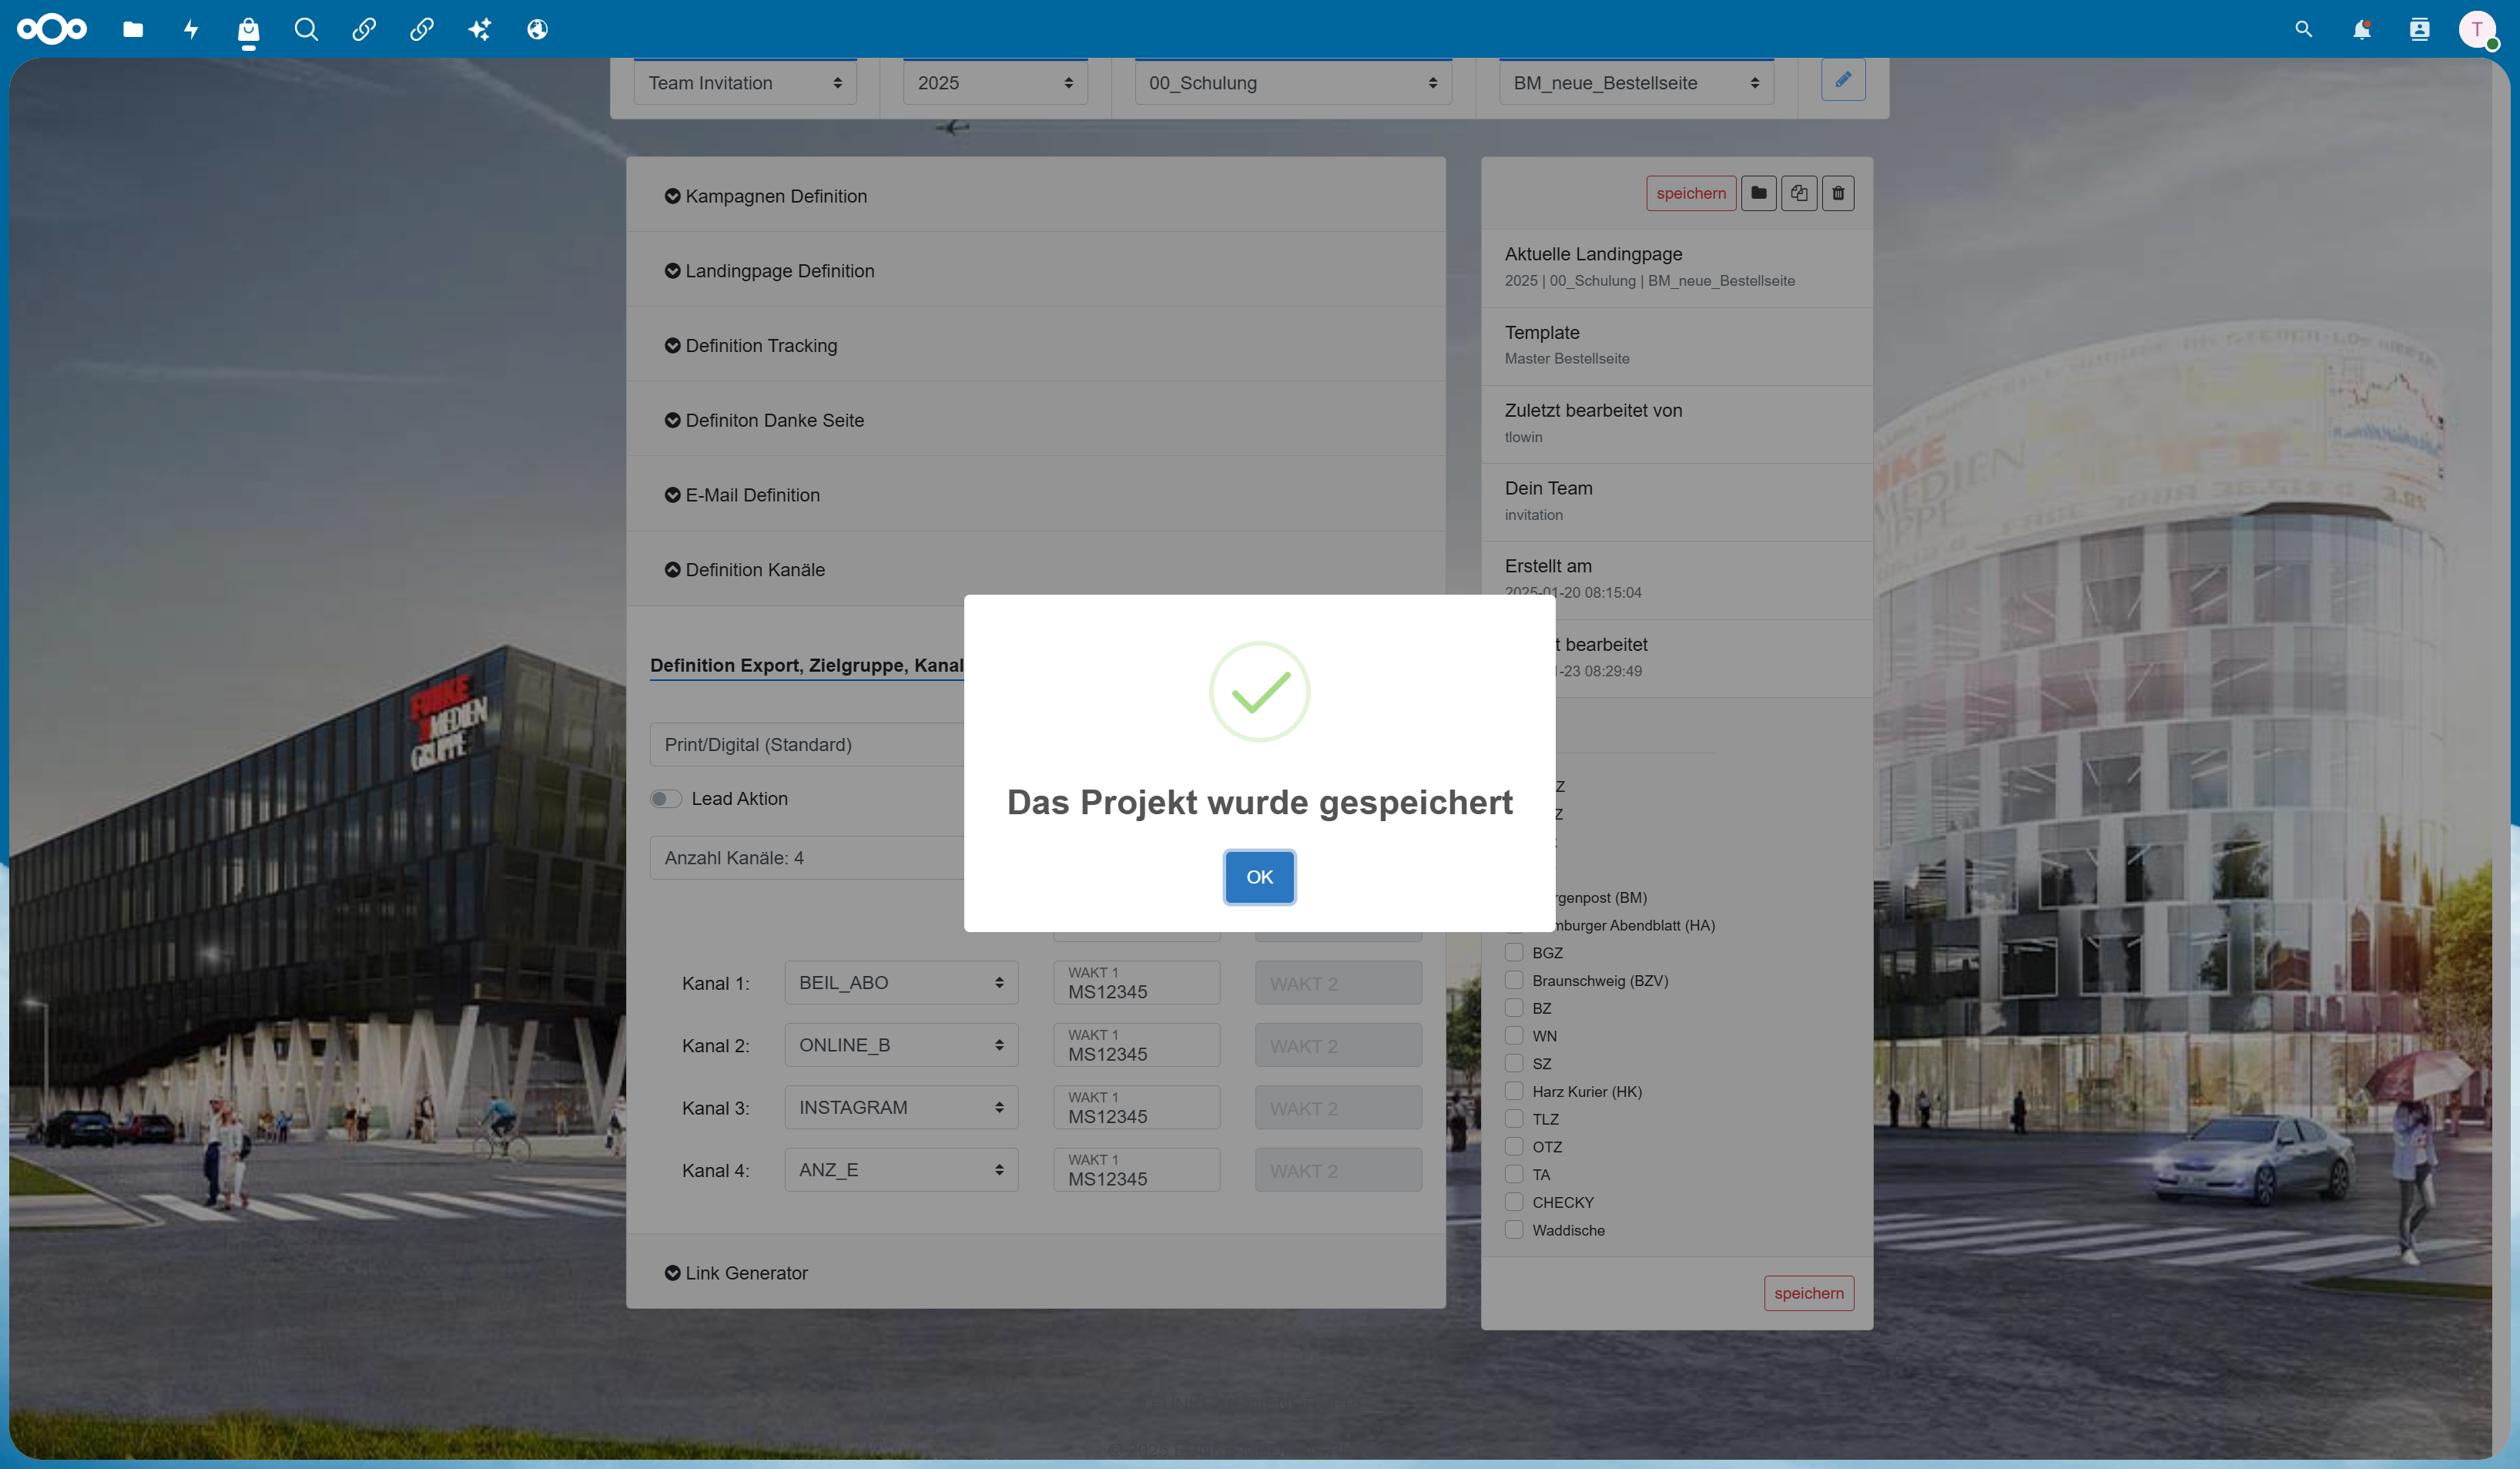The width and height of the screenshot is (2520, 1469).
Task: Open the user avatar menu
Action: point(2477,29)
